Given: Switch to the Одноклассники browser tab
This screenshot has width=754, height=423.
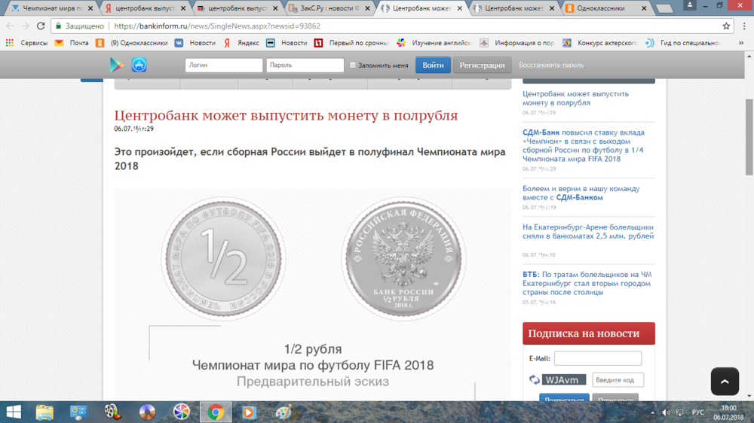Looking at the screenshot, I should pyautogui.click(x=601, y=8).
